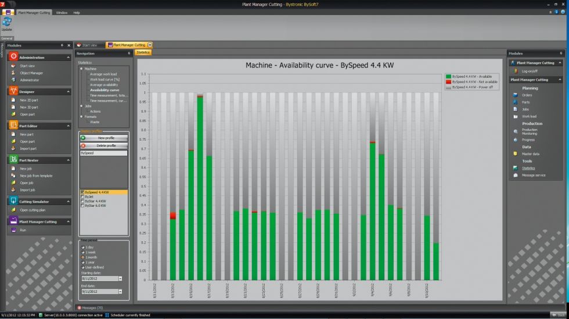Screen dimensions: 569x319
Task: Click Open part icon under Designer
Action: (13, 114)
